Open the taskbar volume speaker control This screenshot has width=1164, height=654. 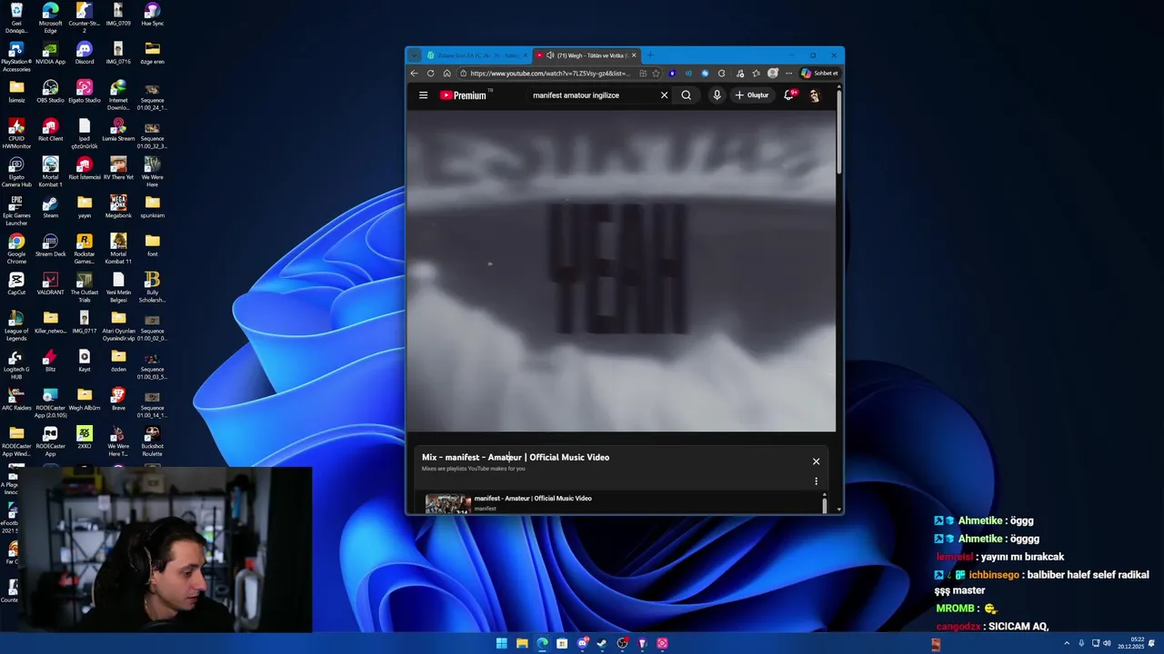(1107, 643)
